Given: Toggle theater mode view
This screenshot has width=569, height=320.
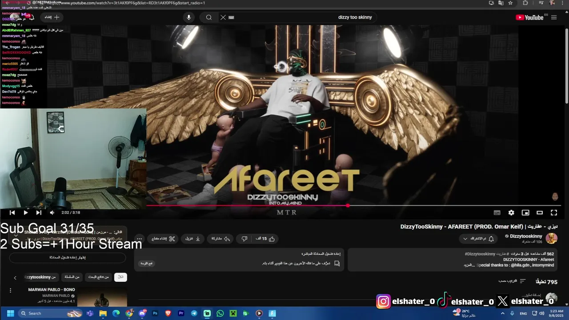Looking at the screenshot, I should point(540,213).
